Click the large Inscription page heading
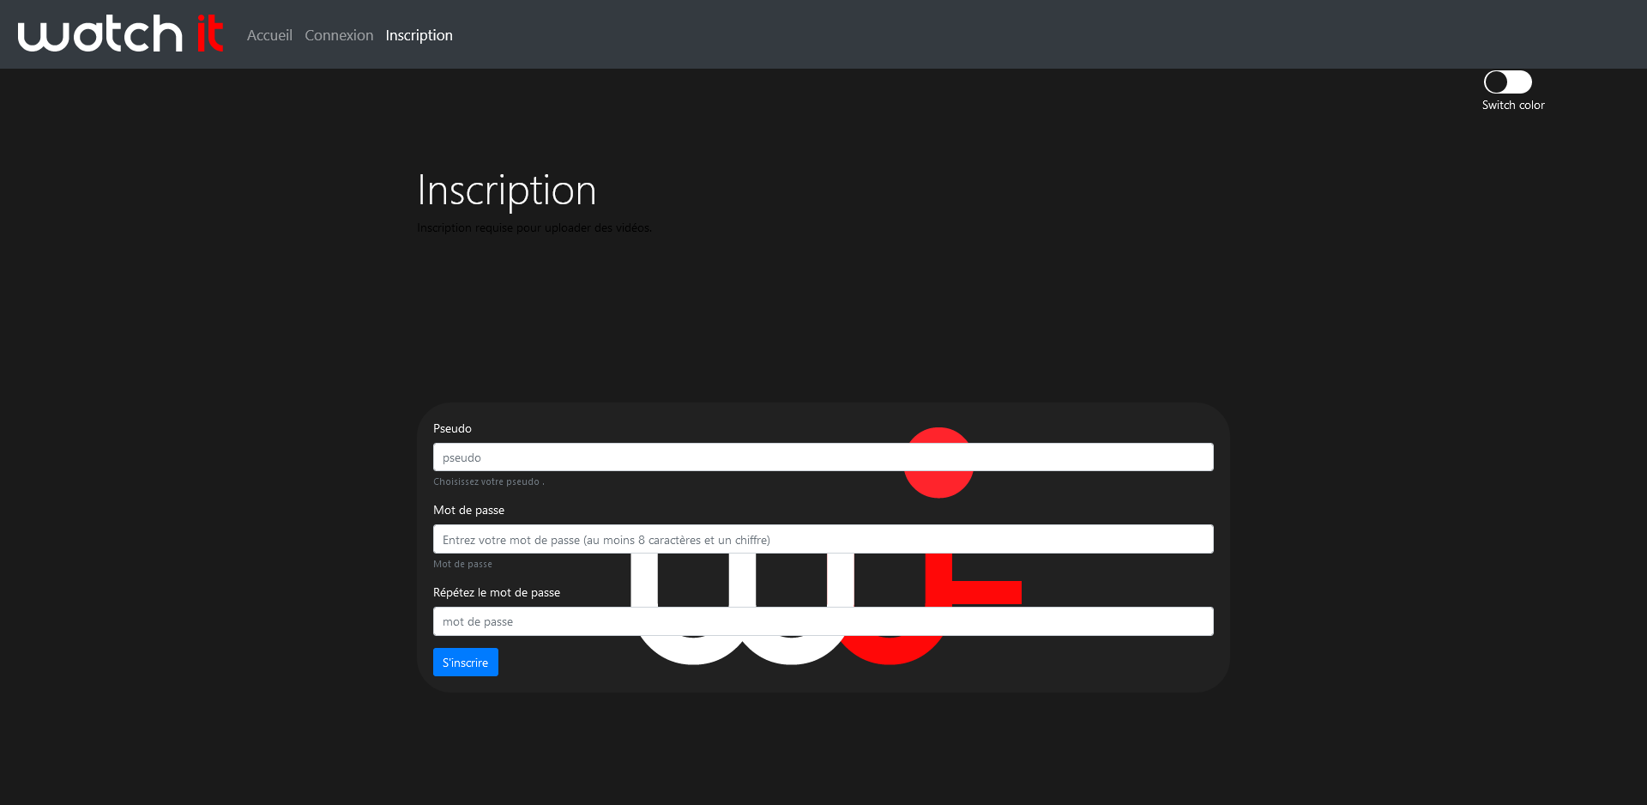Viewport: 1647px width, 805px height. coord(506,191)
